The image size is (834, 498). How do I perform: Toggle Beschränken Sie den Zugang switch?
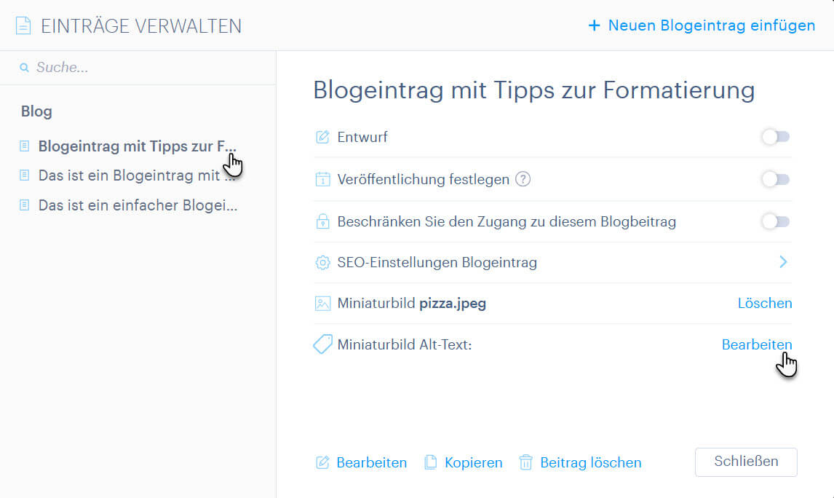[x=776, y=221]
